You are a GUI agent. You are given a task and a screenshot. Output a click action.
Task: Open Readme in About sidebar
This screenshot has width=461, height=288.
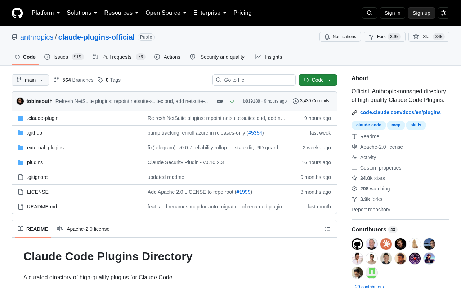pos(365,136)
